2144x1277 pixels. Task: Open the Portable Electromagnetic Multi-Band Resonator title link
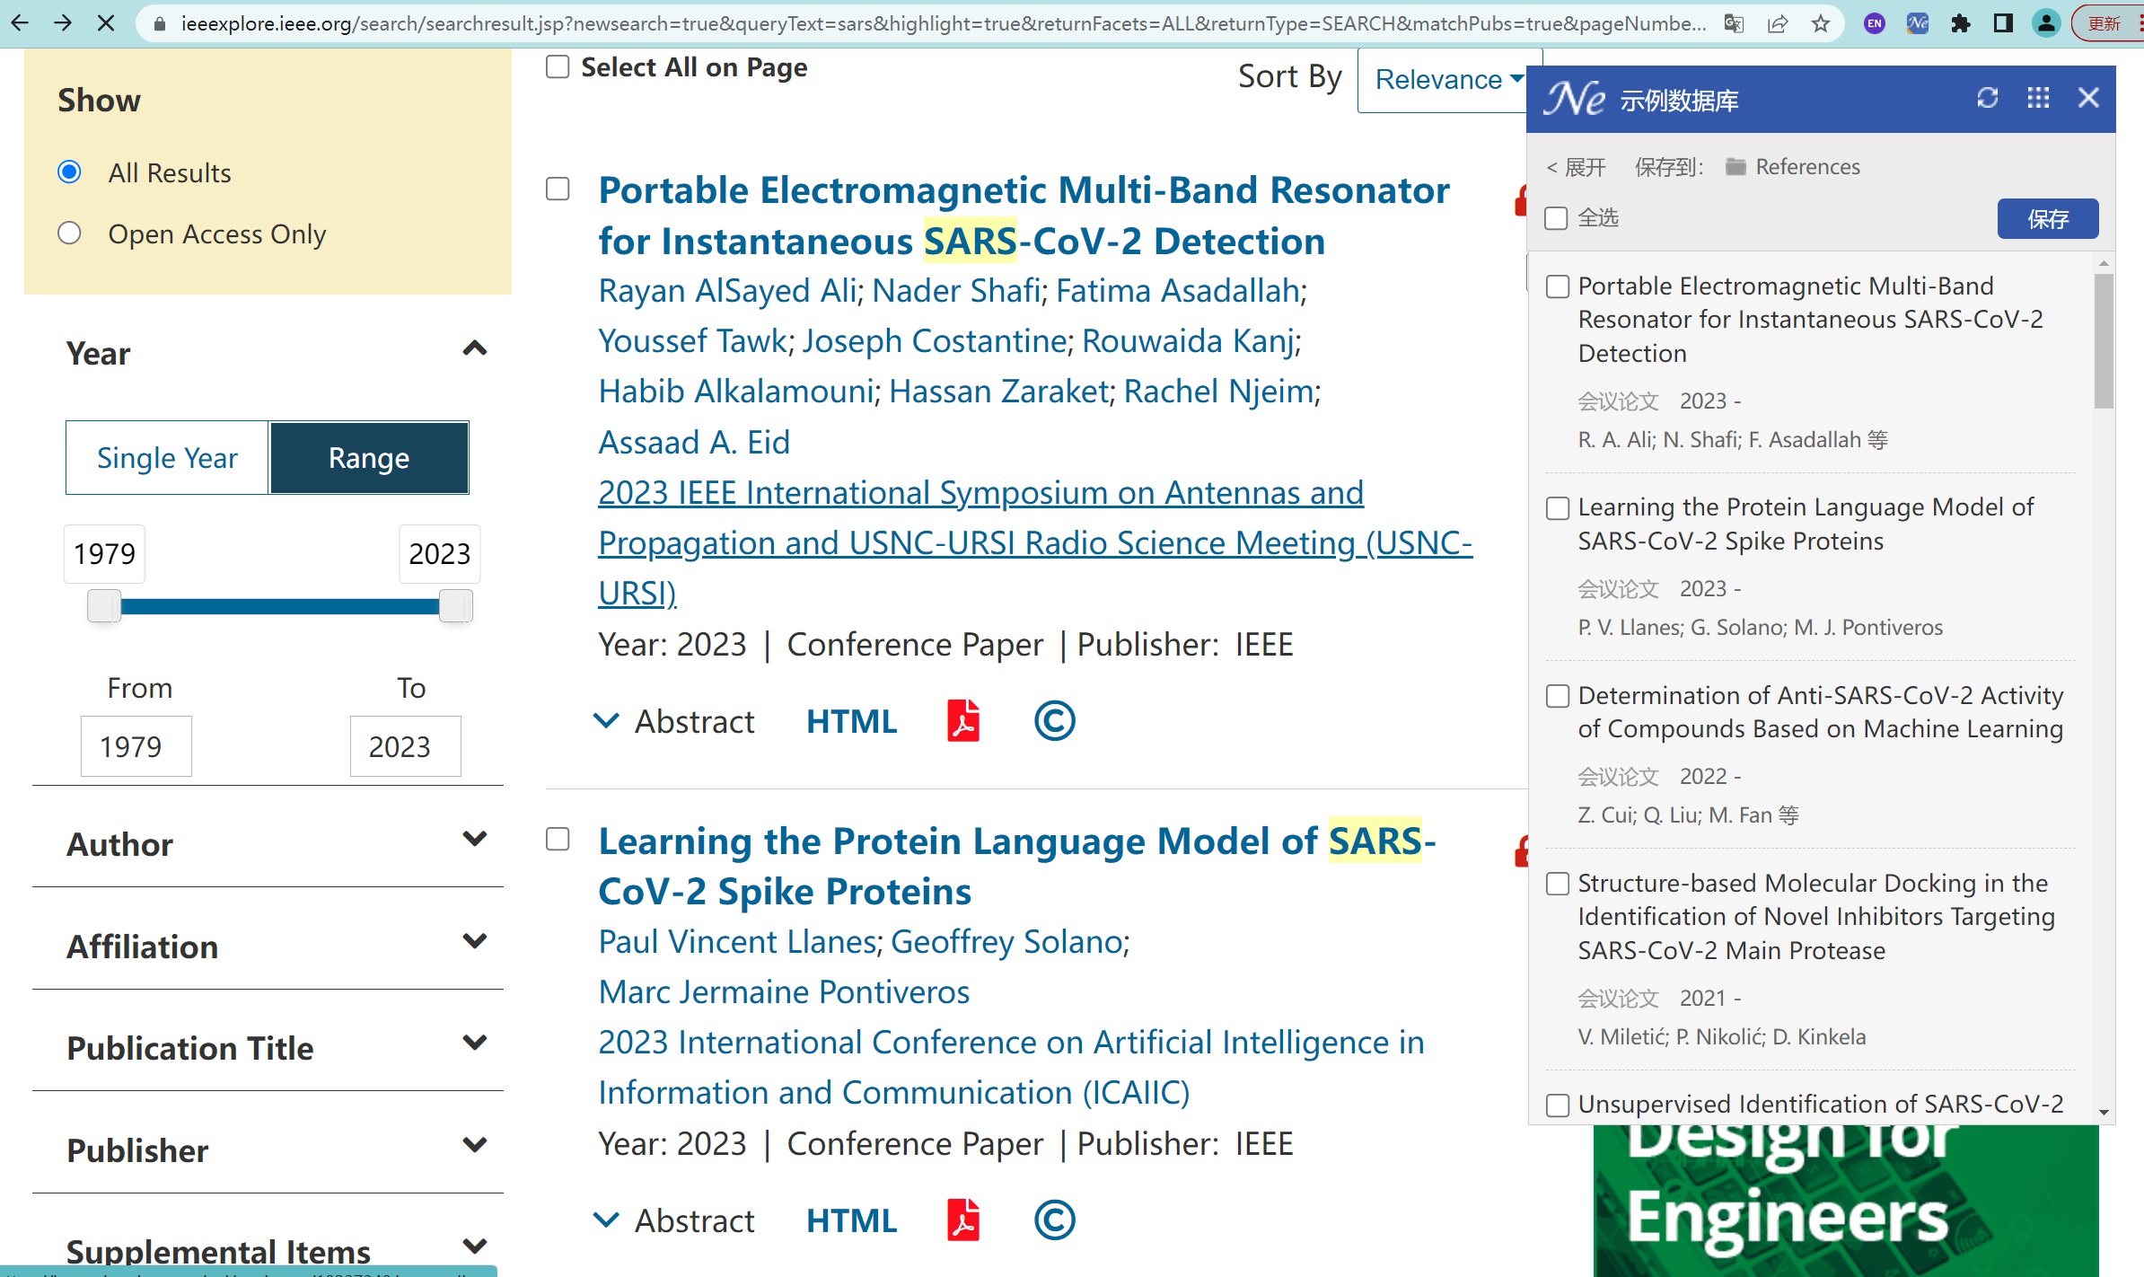click(x=1024, y=216)
